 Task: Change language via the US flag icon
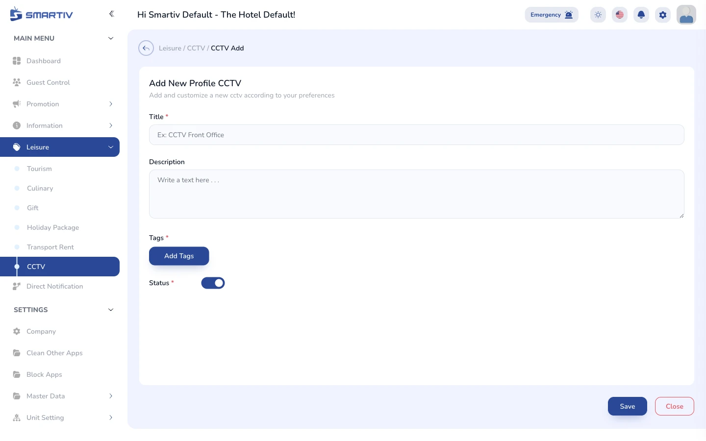(620, 15)
